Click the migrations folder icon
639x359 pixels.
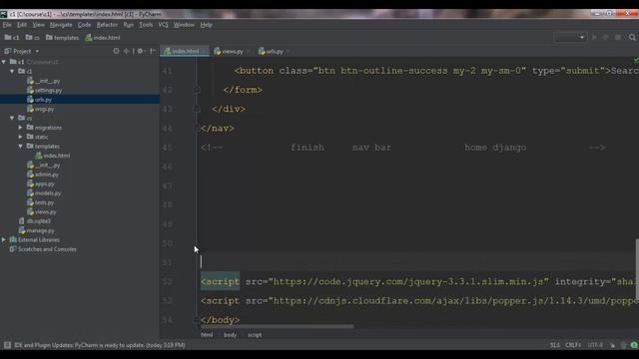tap(30, 128)
